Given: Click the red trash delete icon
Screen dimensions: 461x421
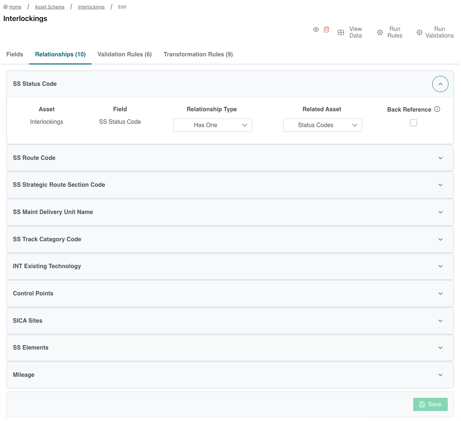Looking at the screenshot, I should click(326, 30).
